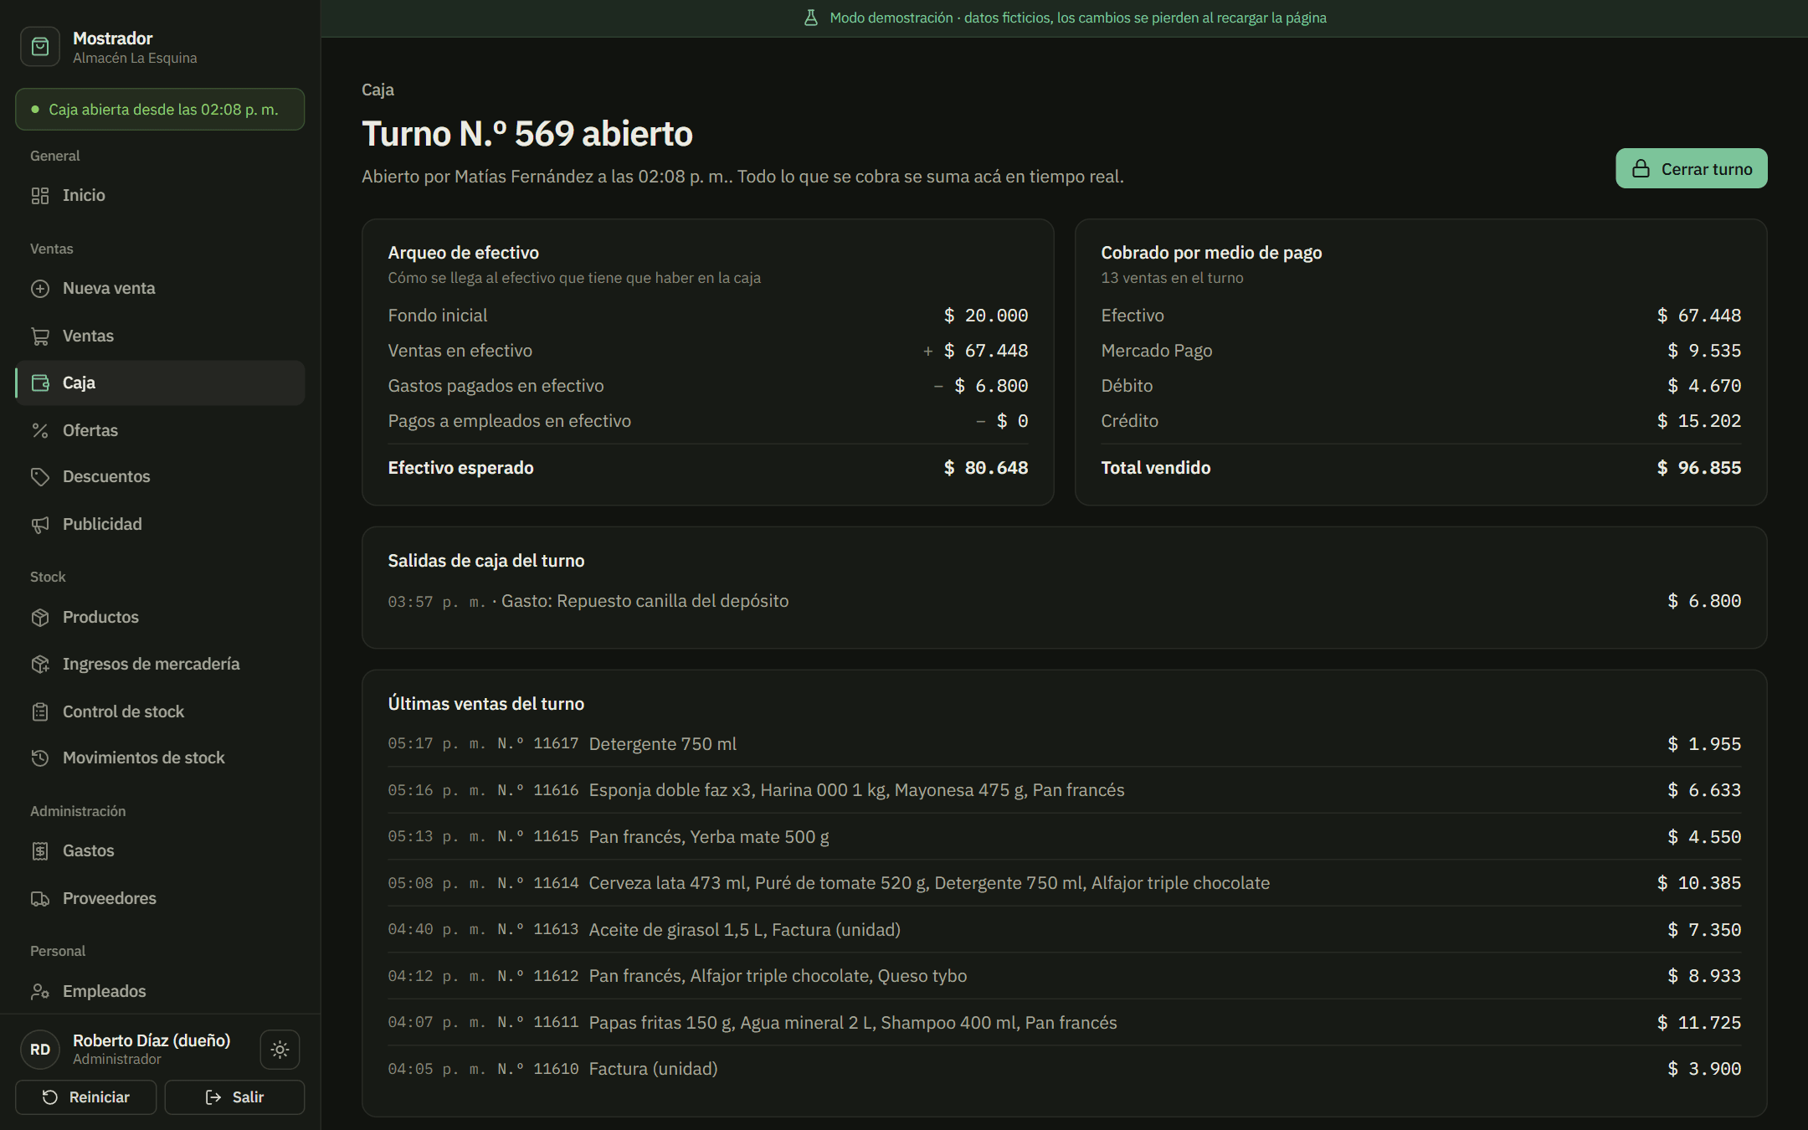Click the Empleados user icon
Image resolution: width=1808 pixels, height=1130 pixels.
[40, 991]
